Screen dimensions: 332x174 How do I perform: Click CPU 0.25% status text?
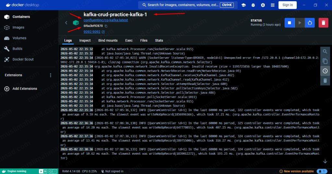pos(89,171)
